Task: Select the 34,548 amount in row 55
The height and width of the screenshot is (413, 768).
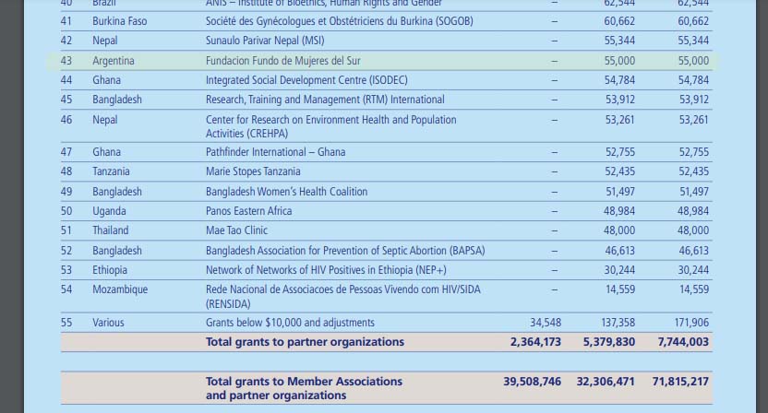Action: (x=546, y=323)
